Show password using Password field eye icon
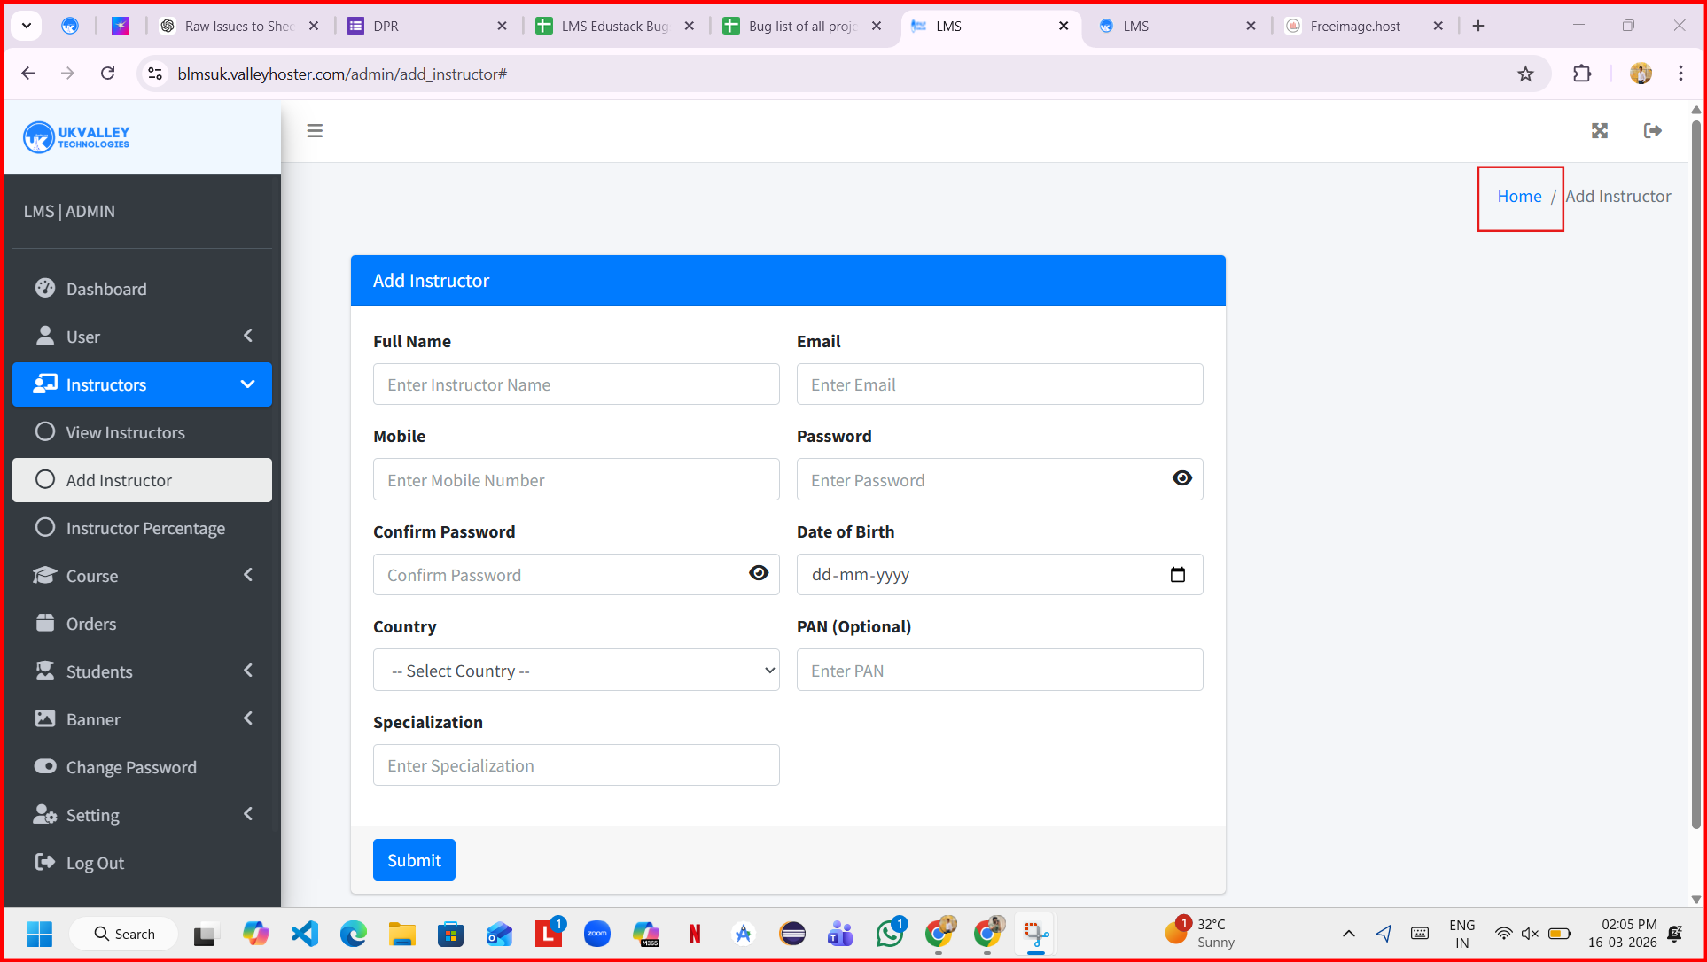The height and width of the screenshot is (962, 1707). (x=1181, y=478)
